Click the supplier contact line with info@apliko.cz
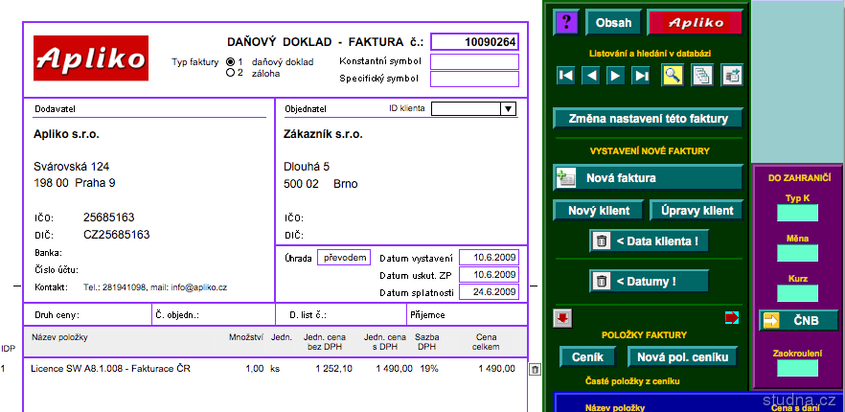The image size is (845, 412). pyautogui.click(x=155, y=288)
